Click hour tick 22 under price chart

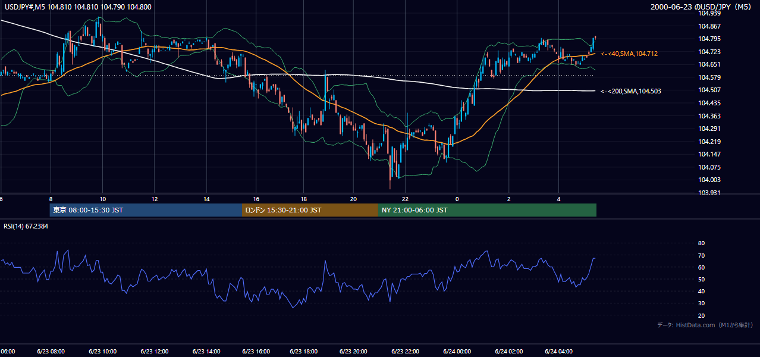(x=405, y=199)
